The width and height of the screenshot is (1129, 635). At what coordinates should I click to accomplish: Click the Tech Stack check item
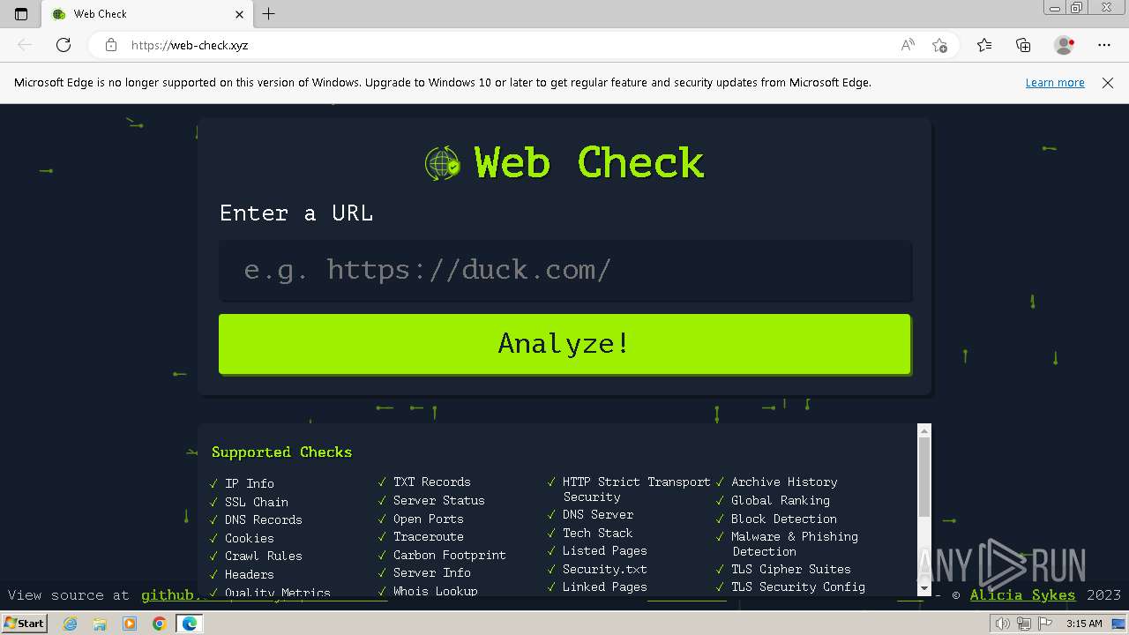pyautogui.click(x=598, y=533)
